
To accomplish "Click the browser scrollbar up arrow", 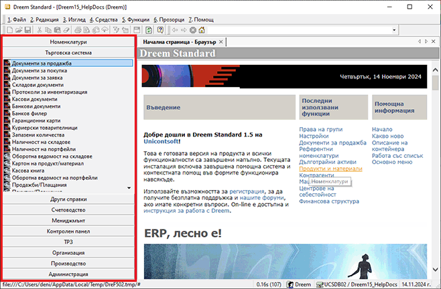I will coord(435,70).
